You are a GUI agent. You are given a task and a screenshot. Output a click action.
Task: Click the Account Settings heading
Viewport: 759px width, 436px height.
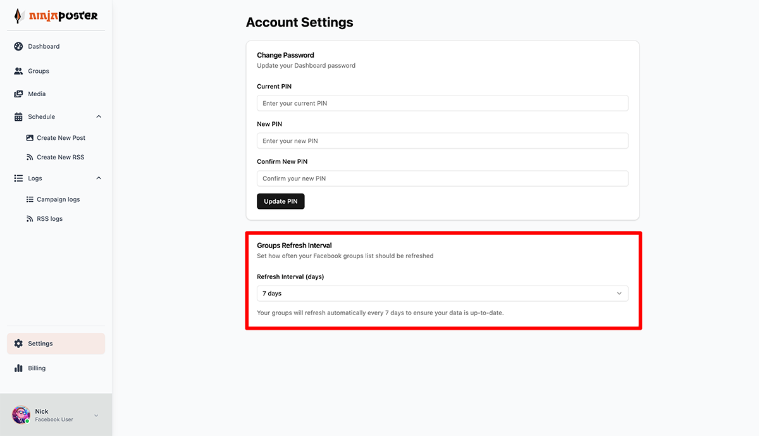point(300,22)
